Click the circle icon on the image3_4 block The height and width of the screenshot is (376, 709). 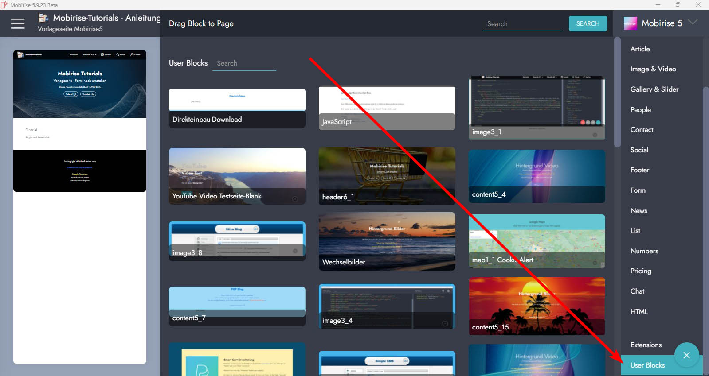click(445, 324)
